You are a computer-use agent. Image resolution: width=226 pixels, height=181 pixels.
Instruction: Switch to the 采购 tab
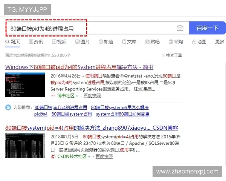(x=176, y=42)
